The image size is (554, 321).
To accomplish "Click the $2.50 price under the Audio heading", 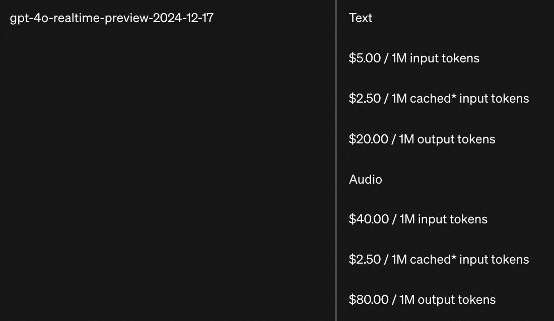I will click(365, 260).
